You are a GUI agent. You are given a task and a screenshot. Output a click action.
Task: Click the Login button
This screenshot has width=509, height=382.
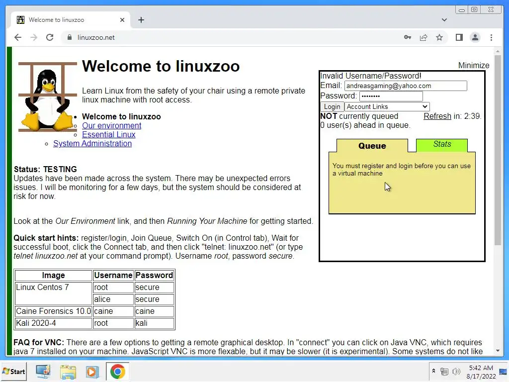(x=332, y=106)
